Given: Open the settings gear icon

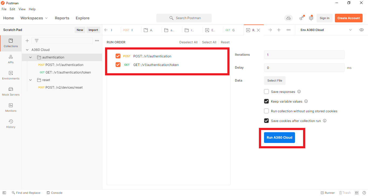Looking at the screenshot, I should [x=311, y=18].
